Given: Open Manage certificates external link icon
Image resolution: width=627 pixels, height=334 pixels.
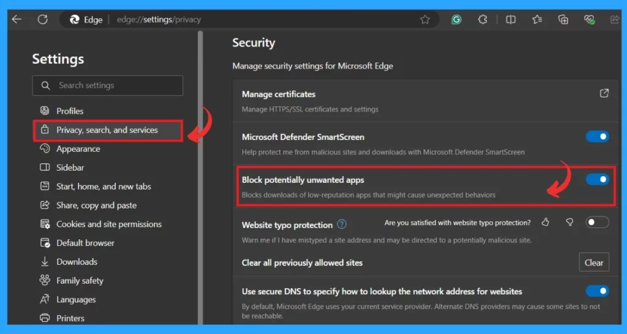Looking at the screenshot, I should point(604,93).
